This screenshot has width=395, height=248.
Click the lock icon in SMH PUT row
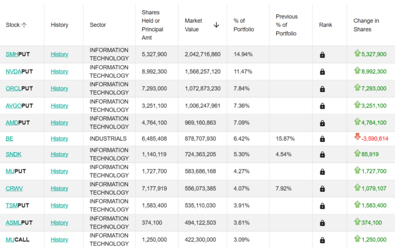pos(322,55)
